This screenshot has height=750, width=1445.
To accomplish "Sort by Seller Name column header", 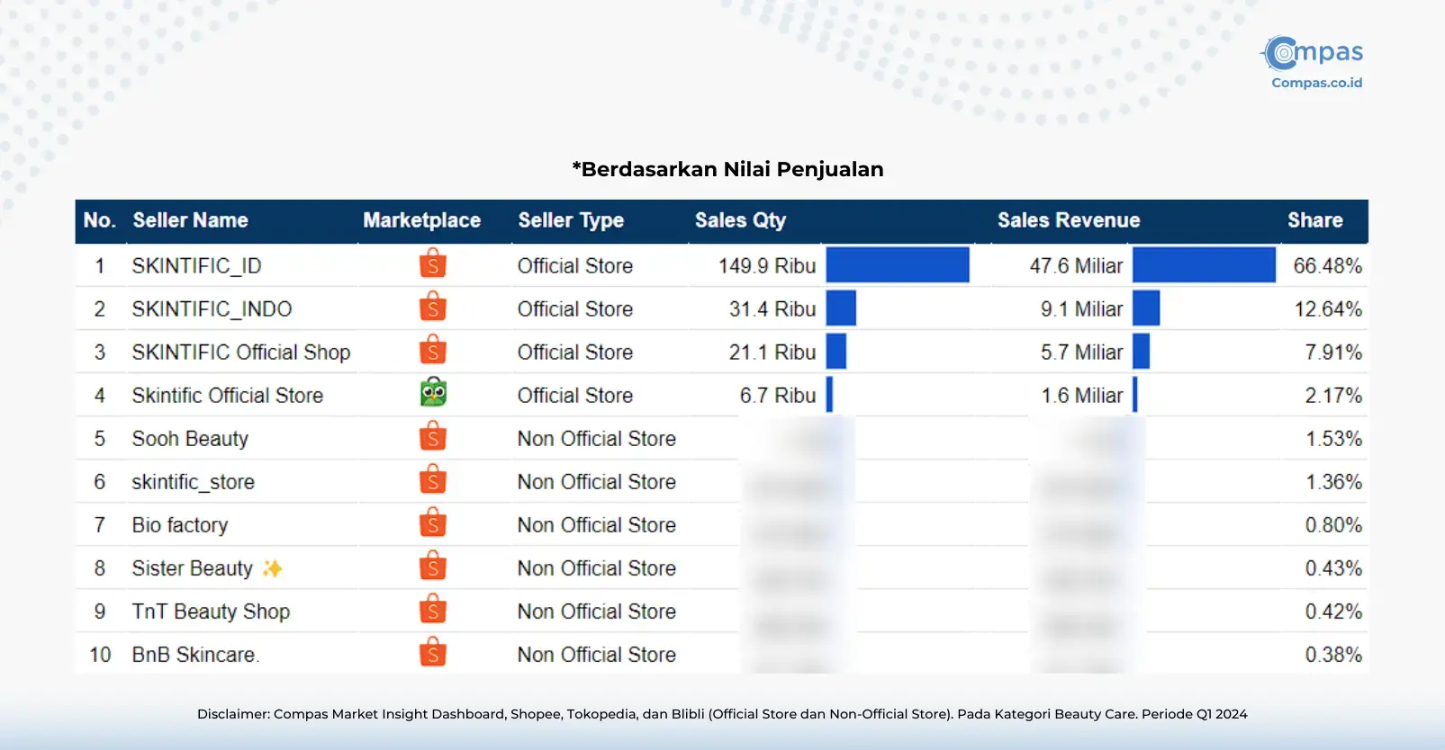I will tap(190, 220).
